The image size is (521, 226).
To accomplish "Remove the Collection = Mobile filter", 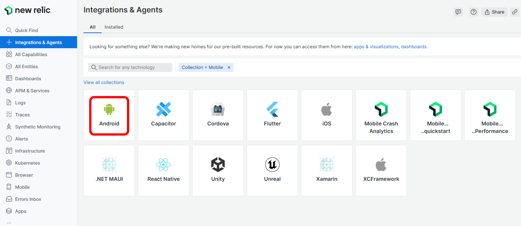I will 229,67.
